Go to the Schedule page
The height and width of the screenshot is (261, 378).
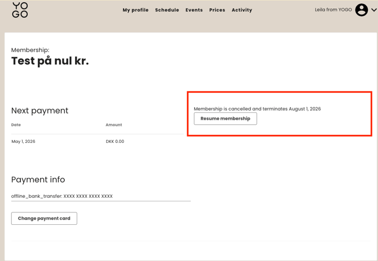(167, 10)
